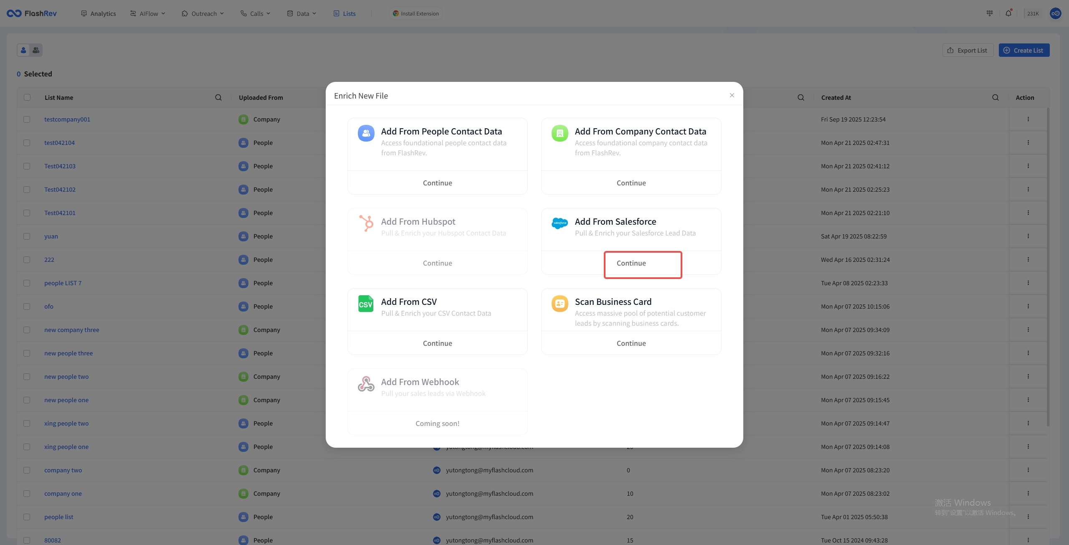Close the Enrich New File dialog
The image size is (1069, 545).
pos(732,95)
